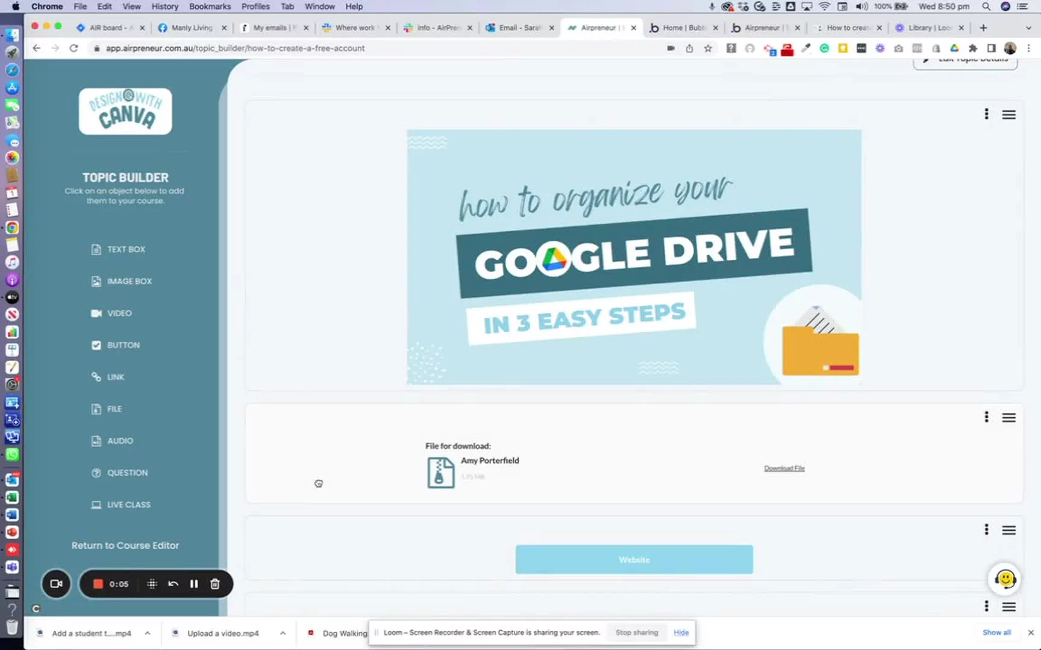Expand the tab search dropdown
This screenshot has width=1041, height=650.
point(1028,28)
